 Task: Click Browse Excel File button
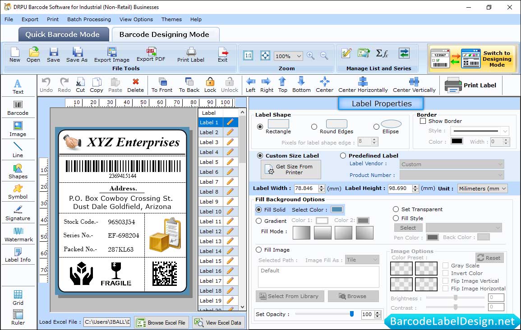[161, 322]
